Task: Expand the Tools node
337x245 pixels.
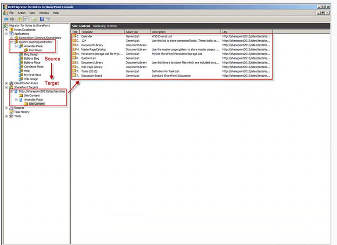Action: [7, 116]
